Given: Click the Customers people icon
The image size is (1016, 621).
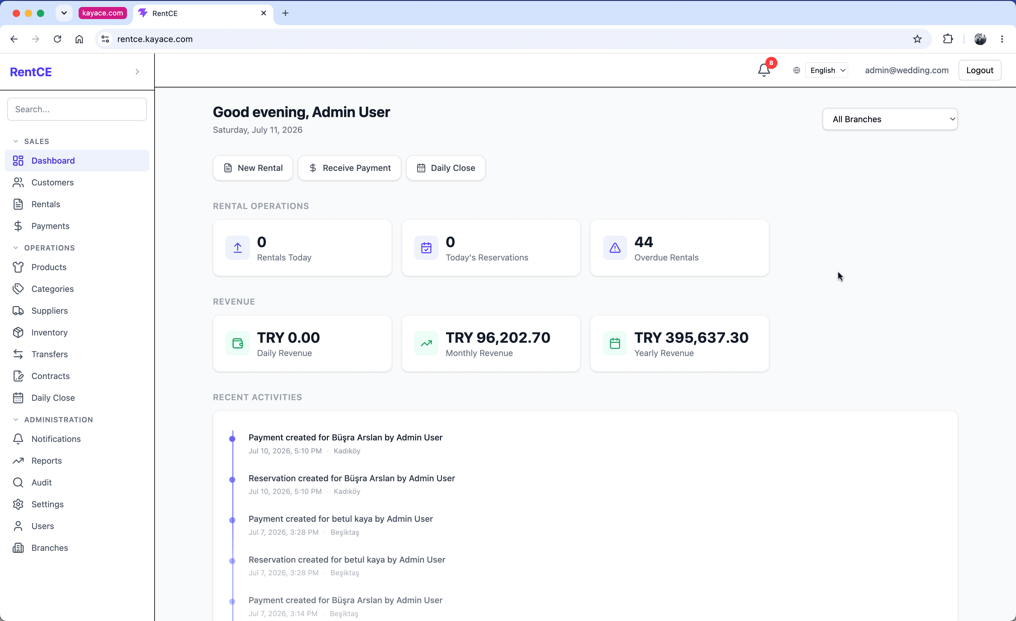Looking at the screenshot, I should pos(18,182).
